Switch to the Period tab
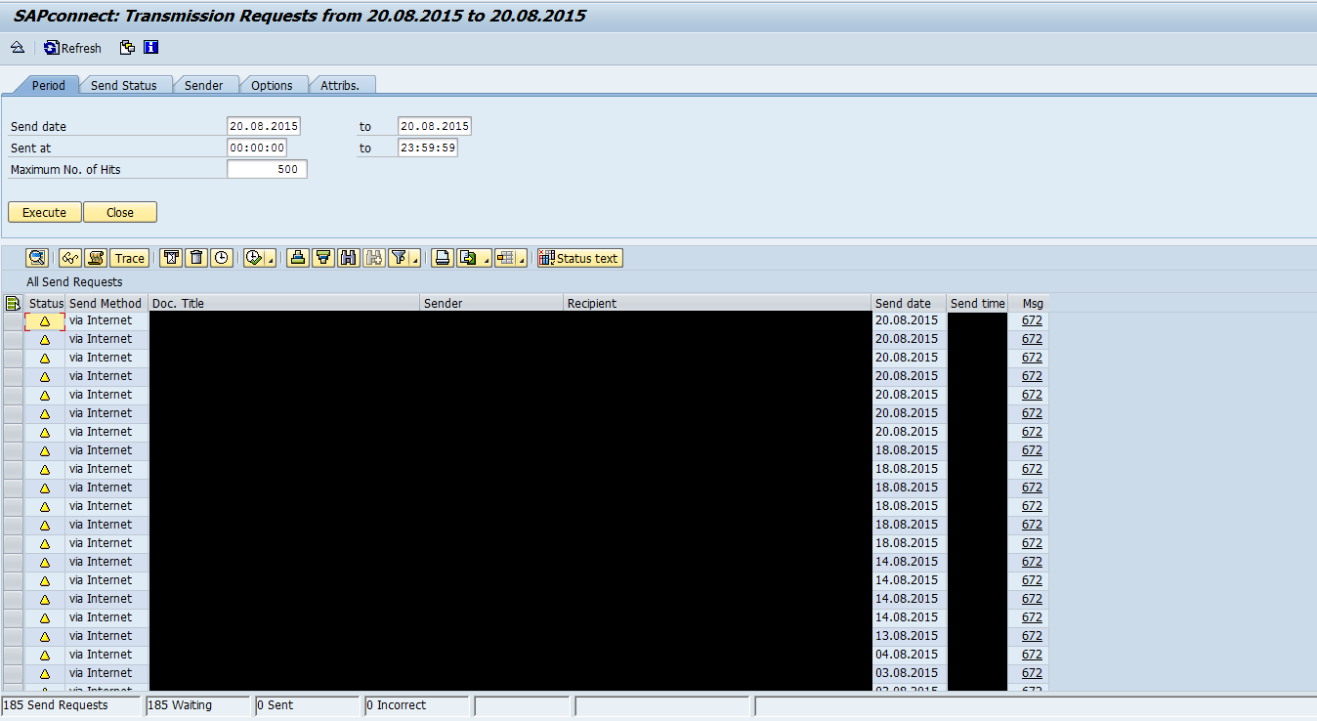The height and width of the screenshot is (721, 1317). pos(48,85)
